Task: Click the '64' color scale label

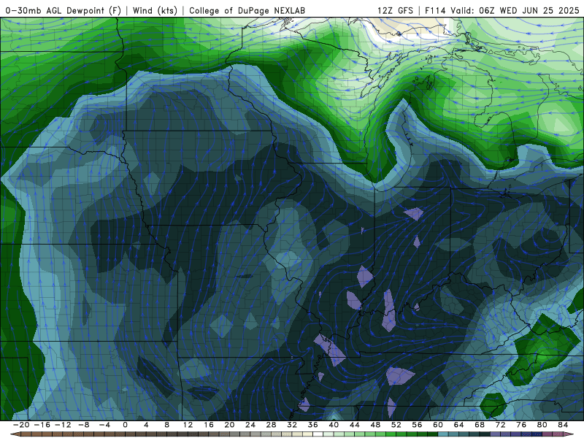Action: [x=459, y=425]
